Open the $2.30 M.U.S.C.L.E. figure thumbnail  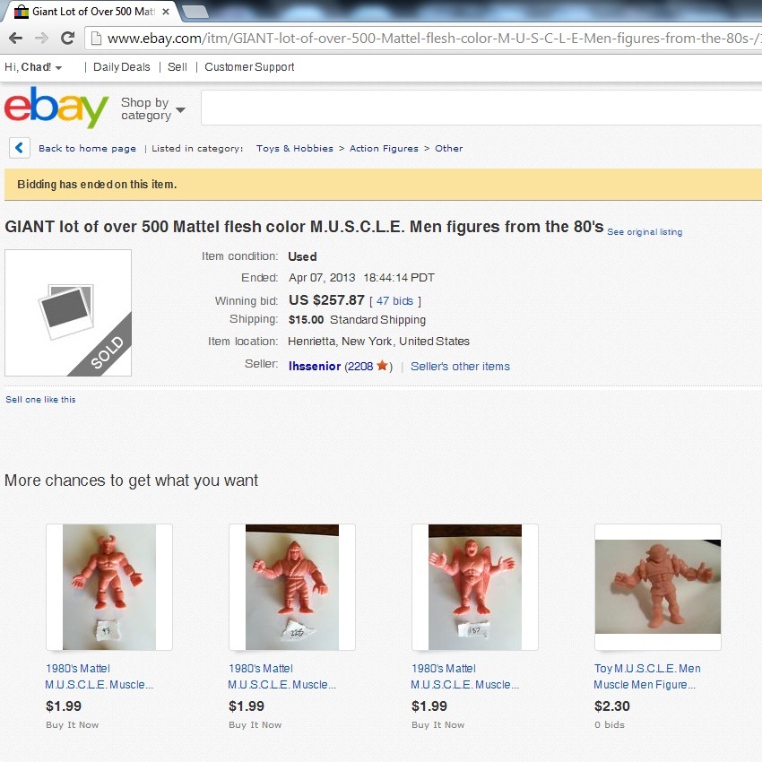coord(658,586)
